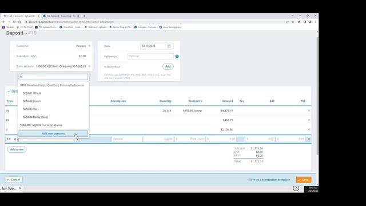Viewport: 366px width, 206px height.
Task: Open the SharePoint bookmark
Action: [x=70, y=27]
